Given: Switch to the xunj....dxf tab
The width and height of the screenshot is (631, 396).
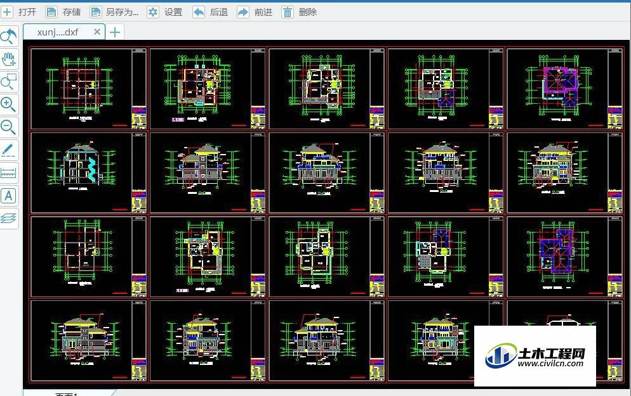Looking at the screenshot, I should (58, 32).
